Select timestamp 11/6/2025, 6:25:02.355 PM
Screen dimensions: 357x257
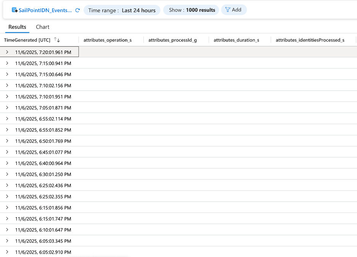pos(43,197)
